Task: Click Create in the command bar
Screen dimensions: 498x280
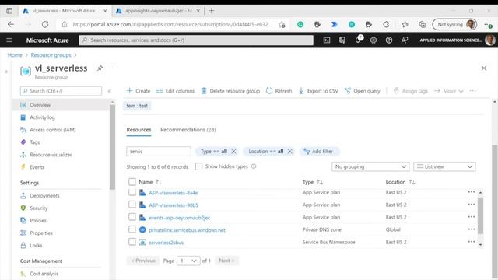Action: (139, 91)
